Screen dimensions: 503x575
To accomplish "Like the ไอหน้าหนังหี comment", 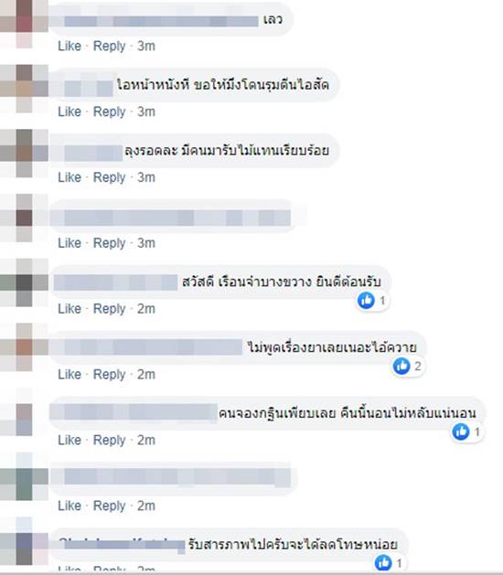I will click(x=70, y=112).
